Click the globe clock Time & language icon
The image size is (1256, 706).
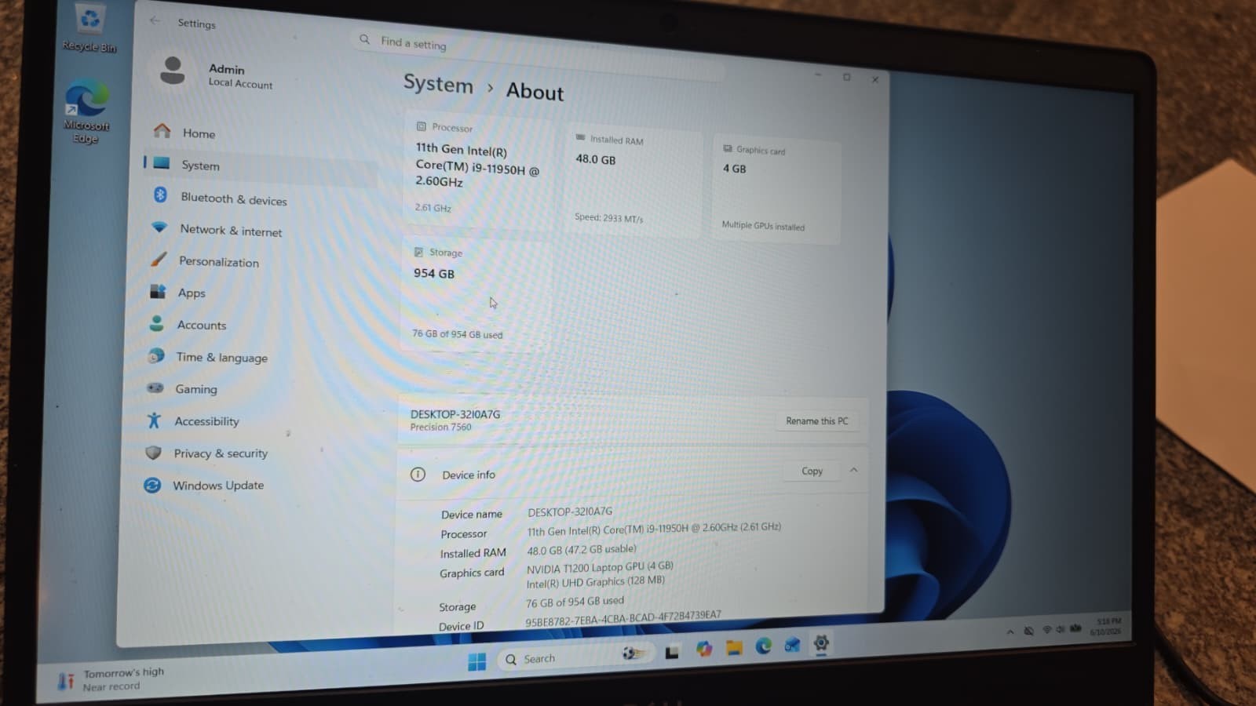tap(156, 355)
